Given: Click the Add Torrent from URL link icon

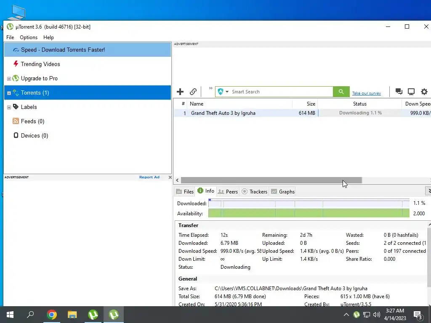Looking at the screenshot, I should pos(193,91).
